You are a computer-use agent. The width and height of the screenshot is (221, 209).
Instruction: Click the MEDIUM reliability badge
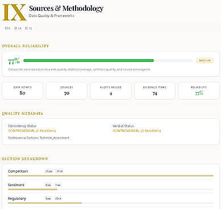point(205,61)
